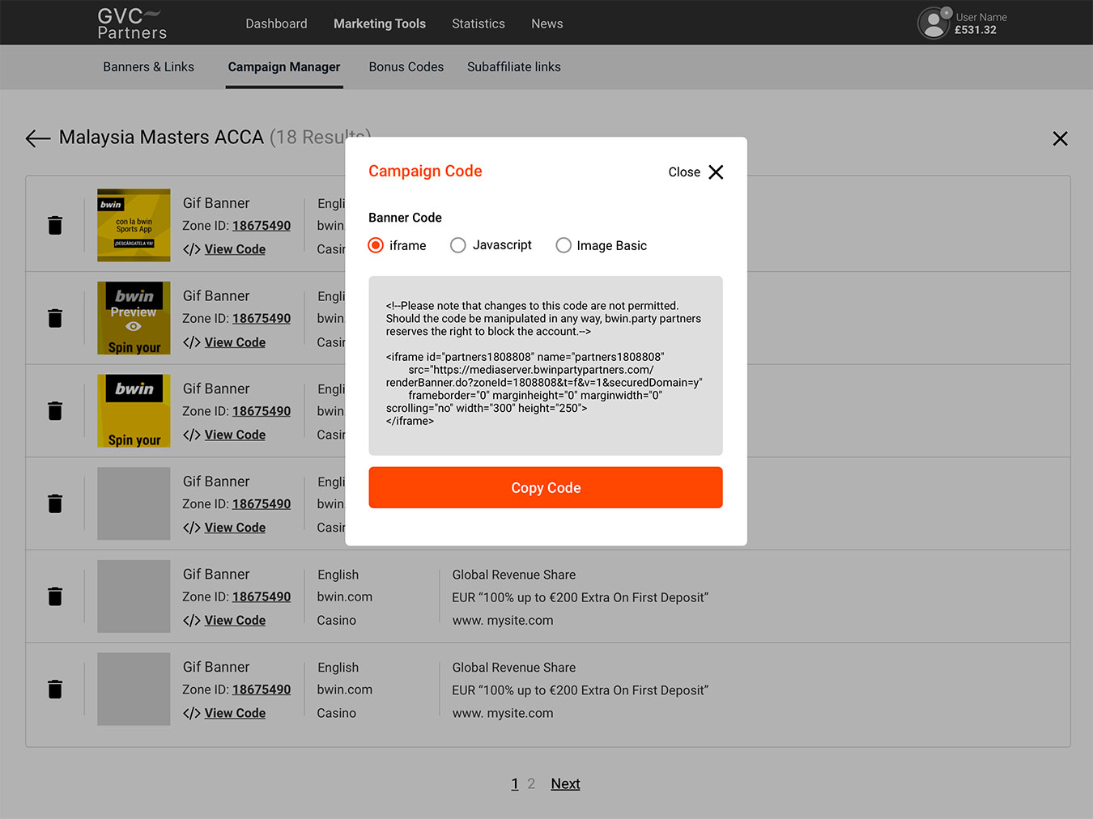Click inside the iframe code text box
The width and height of the screenshot is (1093, 819).
click(545, 366)
